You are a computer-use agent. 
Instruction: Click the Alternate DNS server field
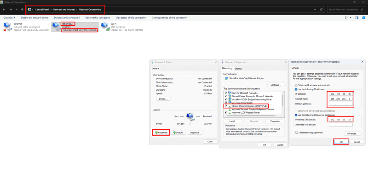click(x=340, y=125)
